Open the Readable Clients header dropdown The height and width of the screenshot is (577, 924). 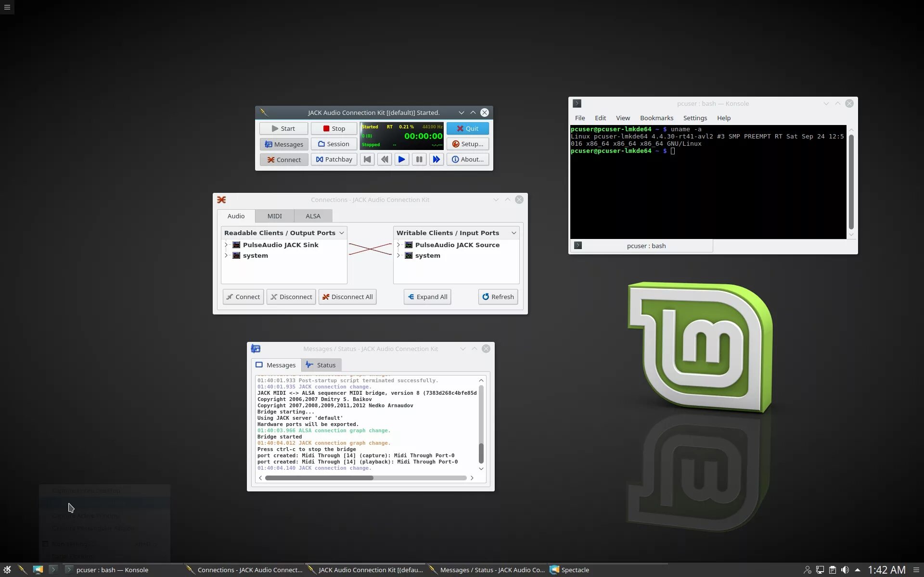point(341,233)
